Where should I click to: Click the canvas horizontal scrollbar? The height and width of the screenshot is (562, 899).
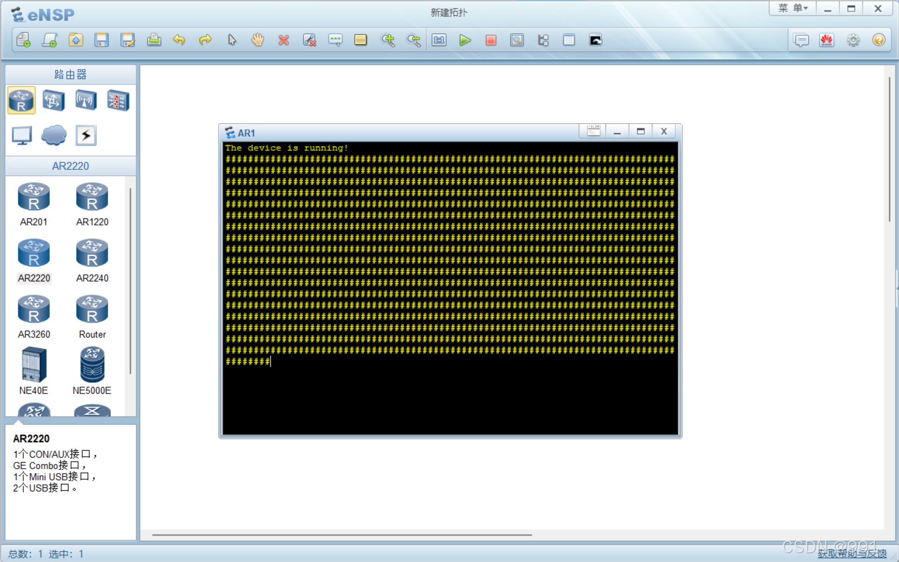click(x=342, y=534)
